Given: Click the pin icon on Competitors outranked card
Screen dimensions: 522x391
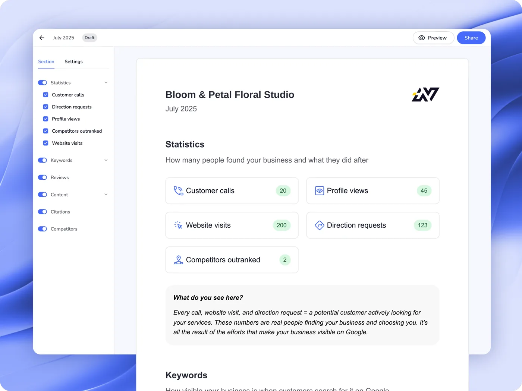Looking at the screenshot, I should (x=179, y=260).
